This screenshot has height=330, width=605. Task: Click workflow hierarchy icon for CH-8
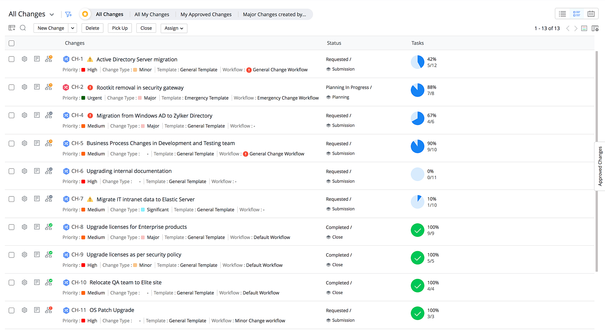48,227
